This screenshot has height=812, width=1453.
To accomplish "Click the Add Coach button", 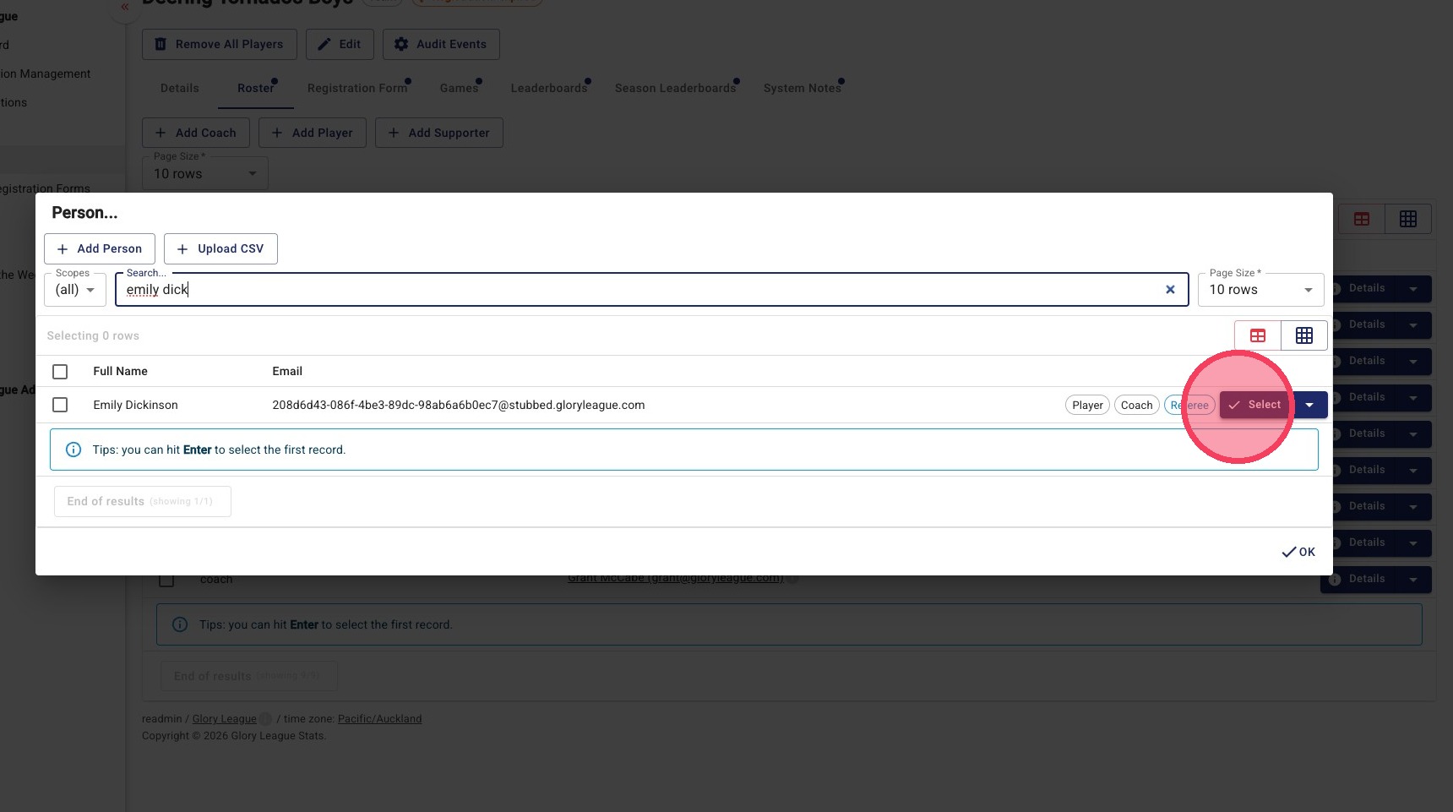I will coord(196,133).
